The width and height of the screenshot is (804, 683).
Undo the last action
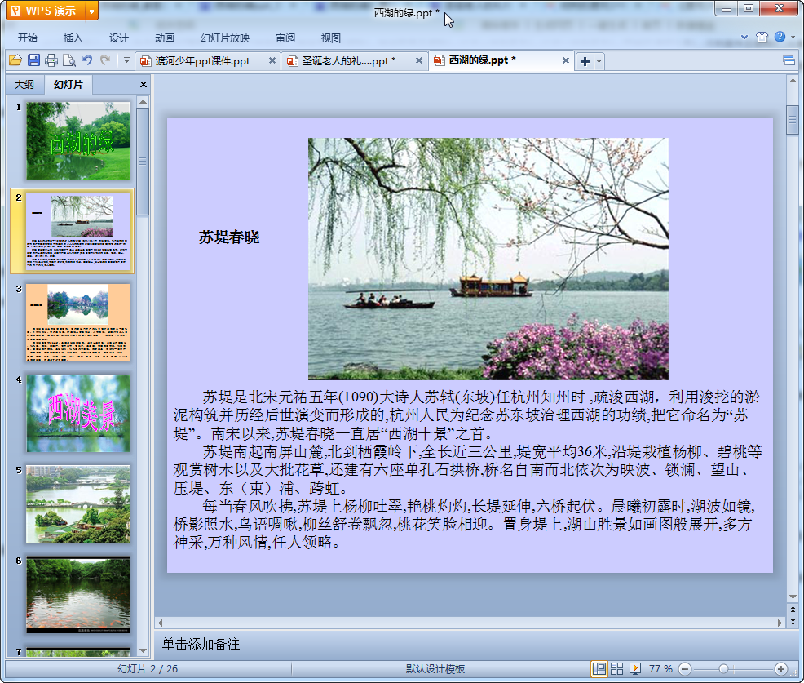88,60
